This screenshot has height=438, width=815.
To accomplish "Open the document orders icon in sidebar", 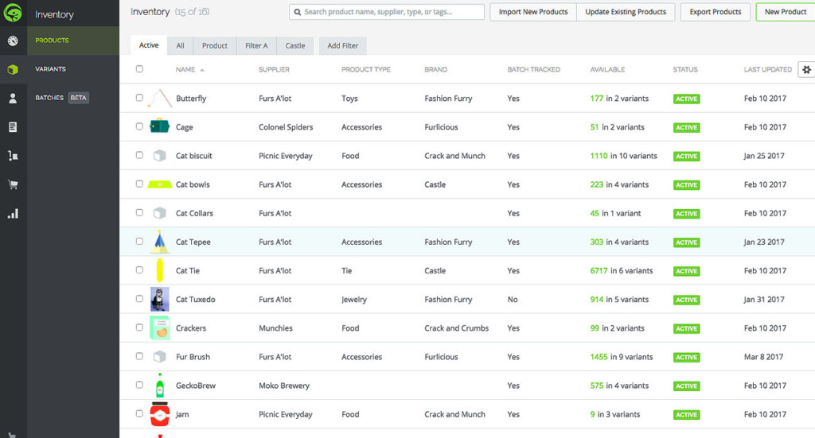I will [13, 126].
